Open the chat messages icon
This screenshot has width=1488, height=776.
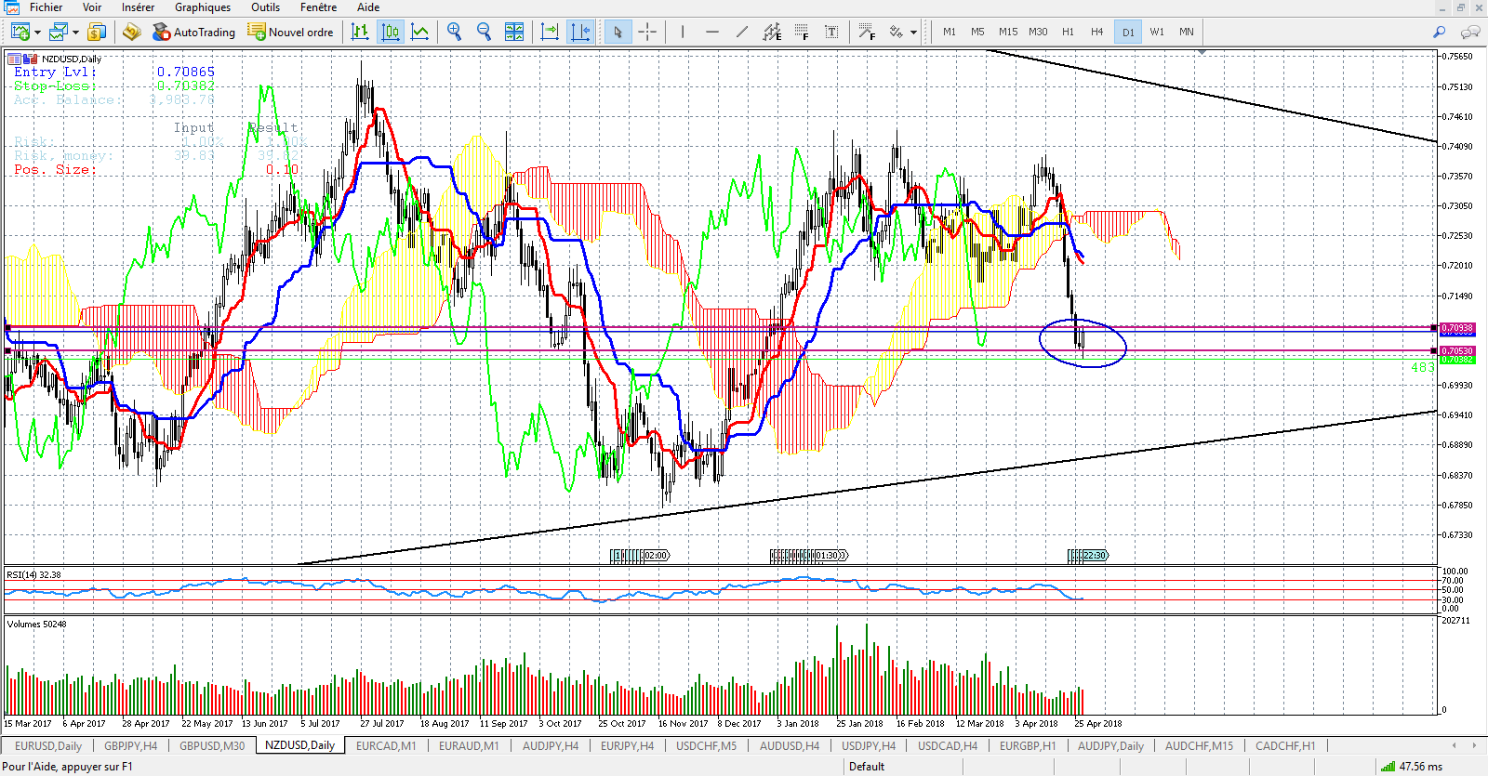[1470, 32]
